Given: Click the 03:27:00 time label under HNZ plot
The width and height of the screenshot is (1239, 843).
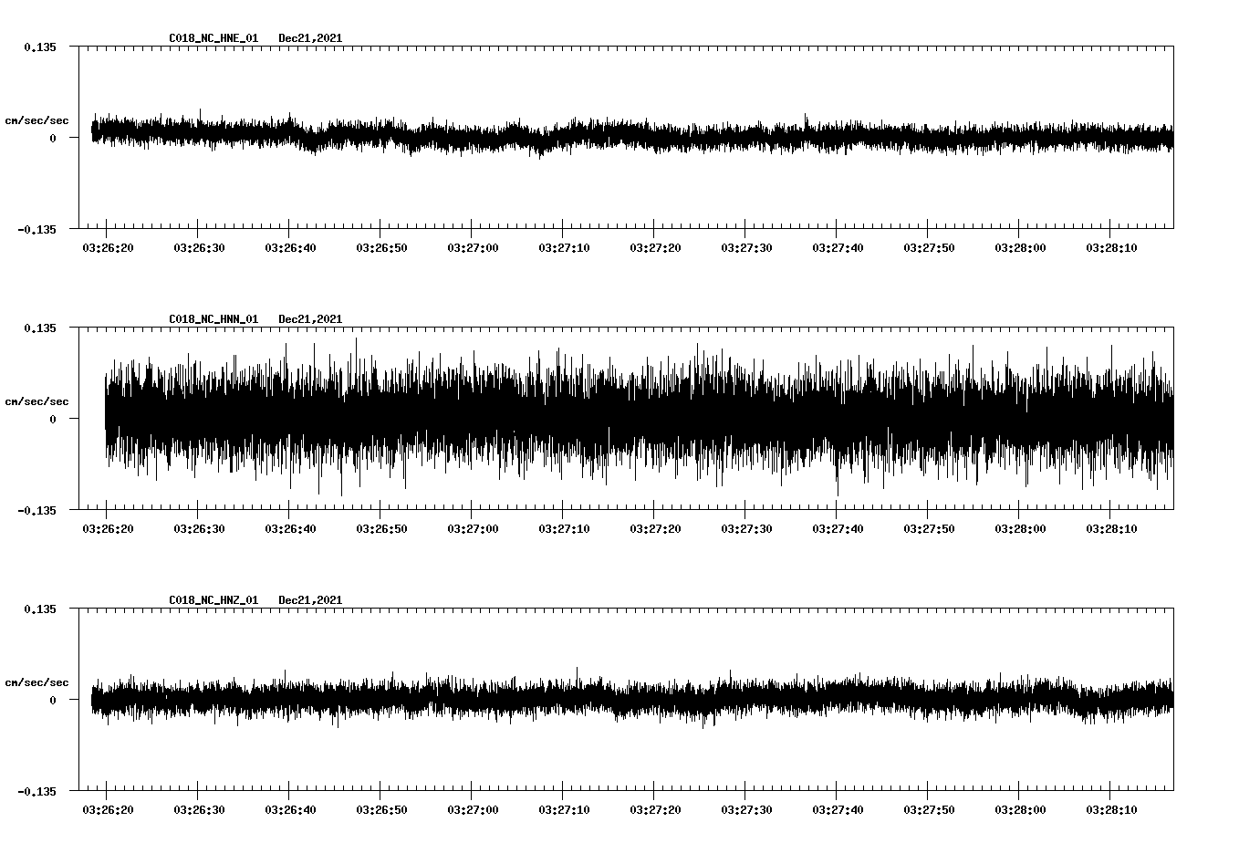Looking at the screenshot, I should point(473,809).
